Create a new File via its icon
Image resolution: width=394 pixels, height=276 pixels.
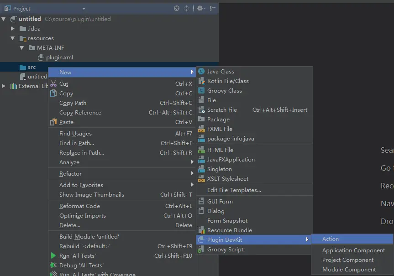[x=201, y=100]
